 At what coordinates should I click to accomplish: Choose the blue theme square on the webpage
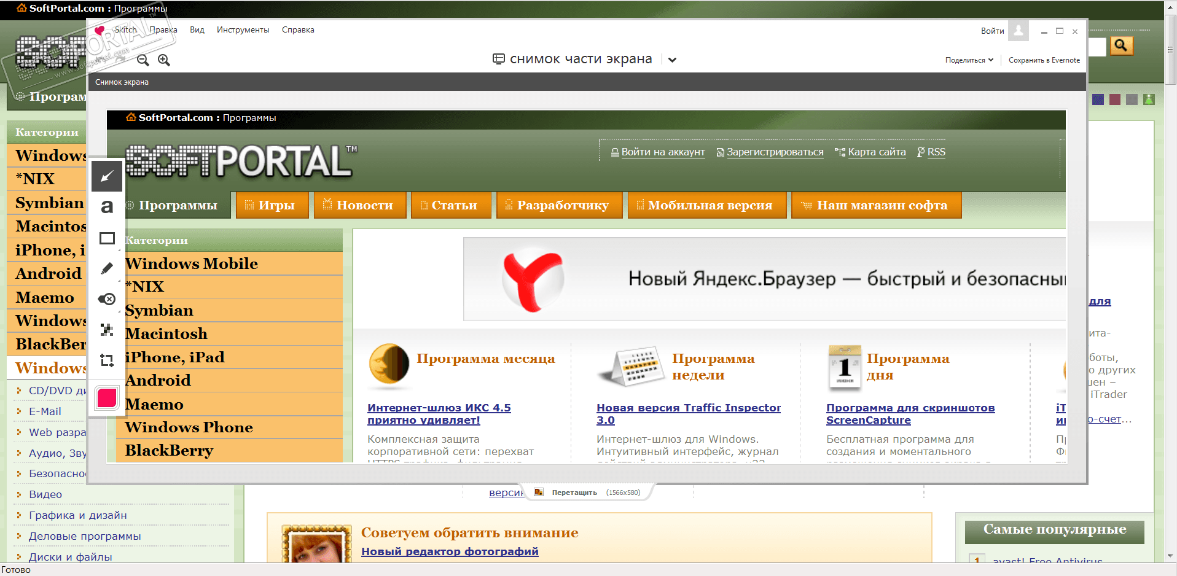click(1098, 99)
